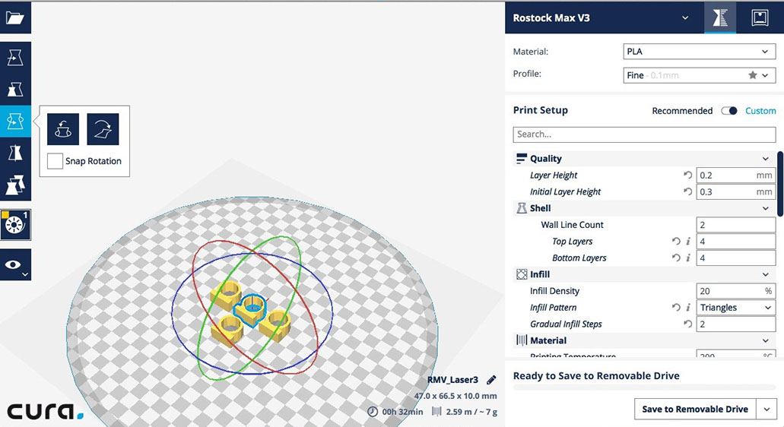784x427 pixels.
Task: Click the settings Search field
Action: pyautogui.click(x=644, y=134)
